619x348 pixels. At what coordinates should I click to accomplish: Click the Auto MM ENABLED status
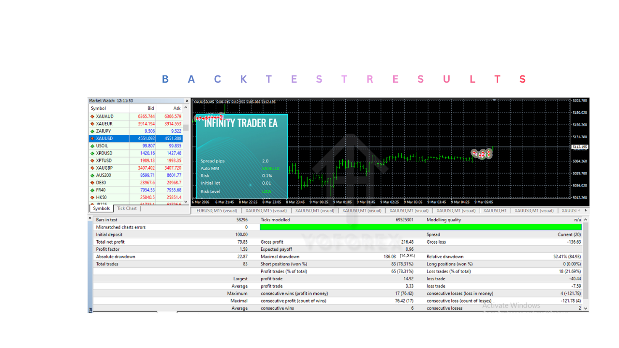(x=270, y=168)
